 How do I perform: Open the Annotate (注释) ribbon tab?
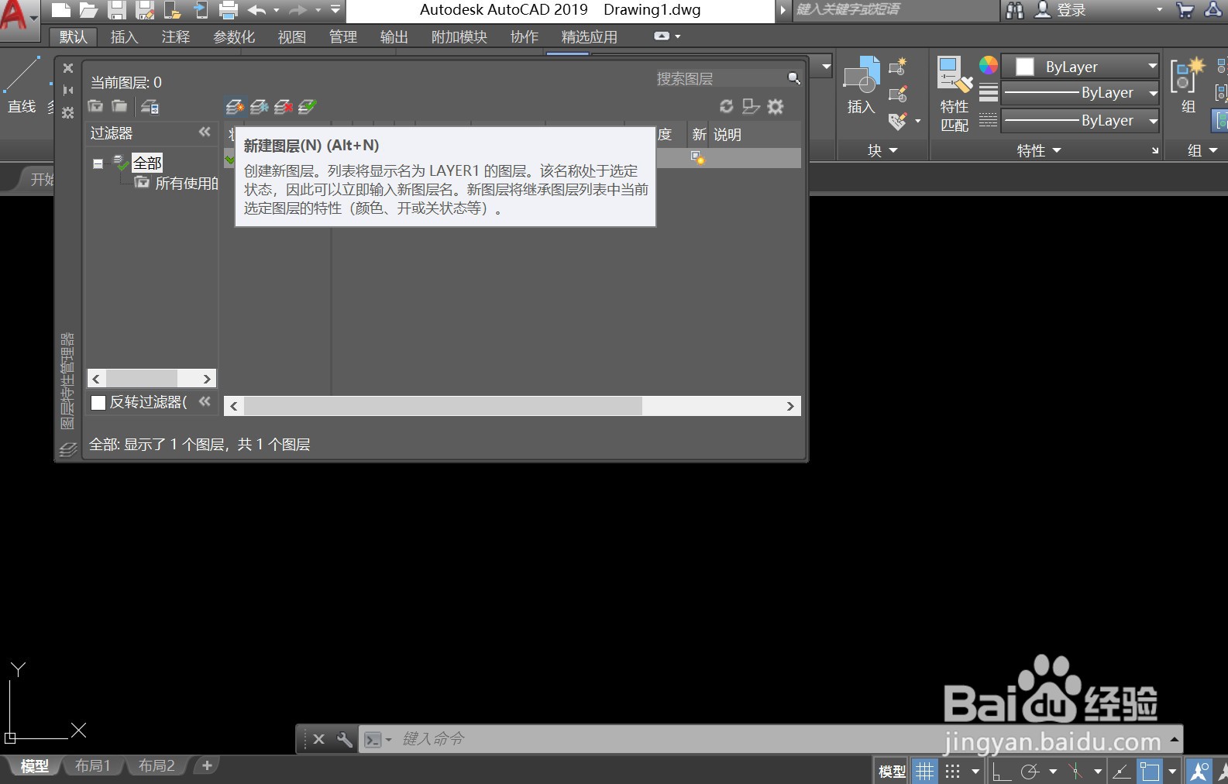pos(175,37)
